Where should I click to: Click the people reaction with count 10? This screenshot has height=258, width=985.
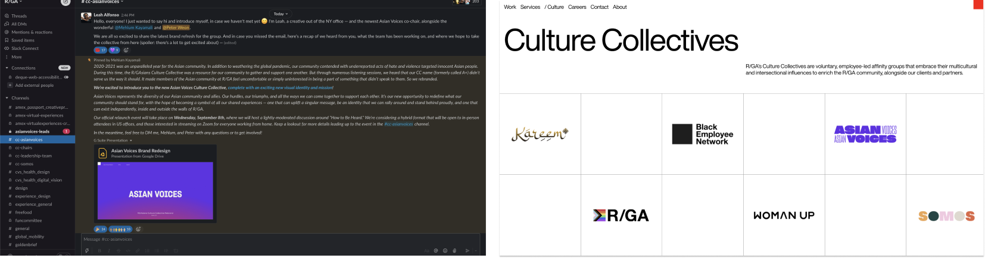tap(121, 229)
